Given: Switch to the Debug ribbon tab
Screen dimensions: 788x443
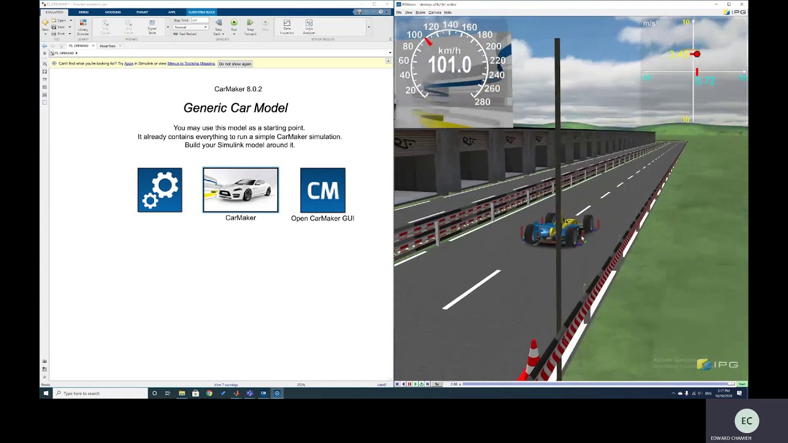Looking at the screenshot, I should (x=84, y=12).
